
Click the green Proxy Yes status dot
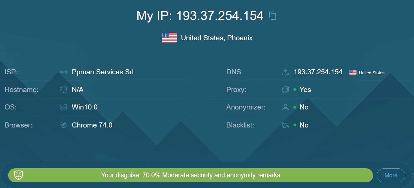click(x=295, y=89)
